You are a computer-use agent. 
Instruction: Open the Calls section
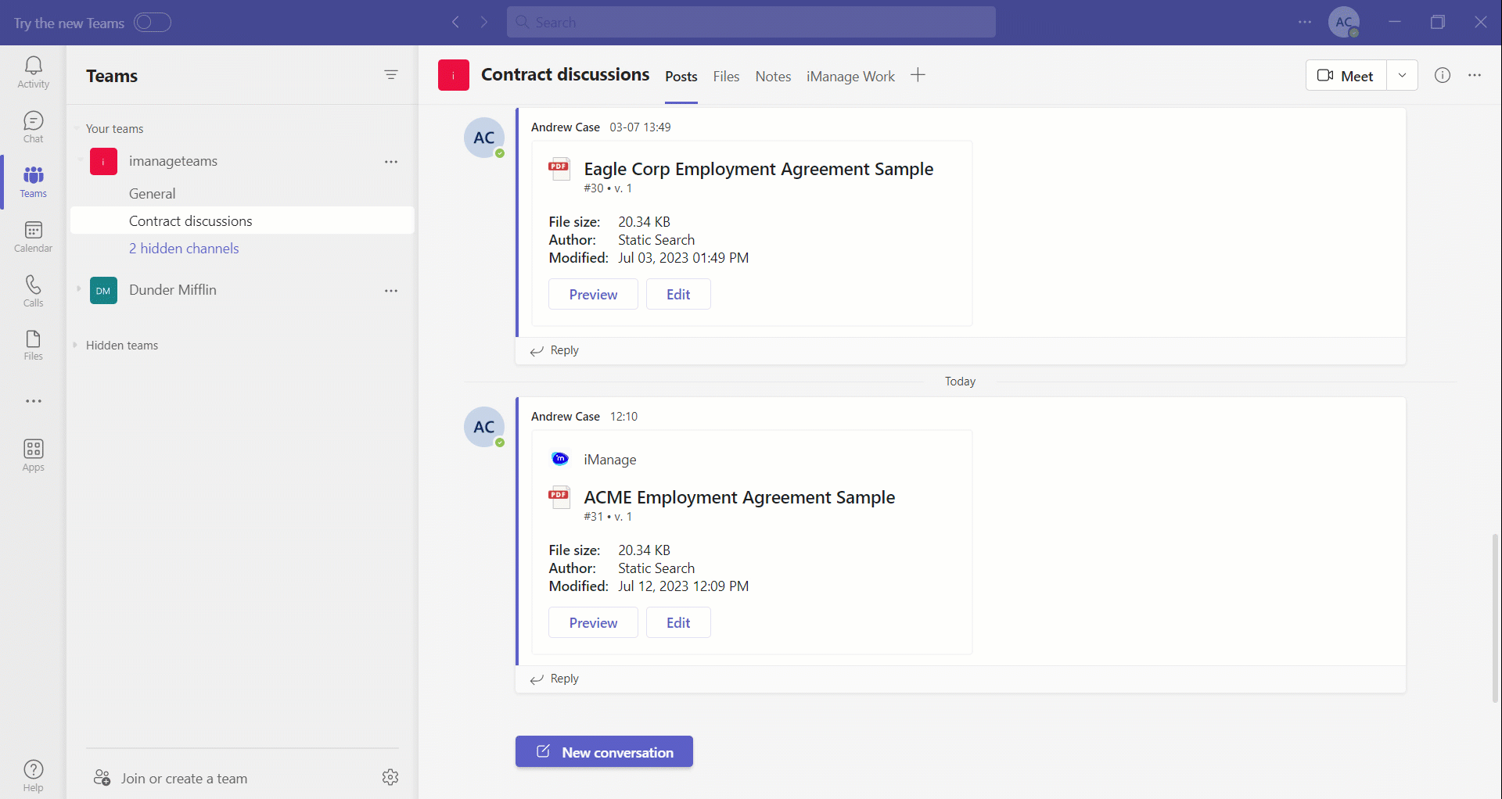pos(33,291)
